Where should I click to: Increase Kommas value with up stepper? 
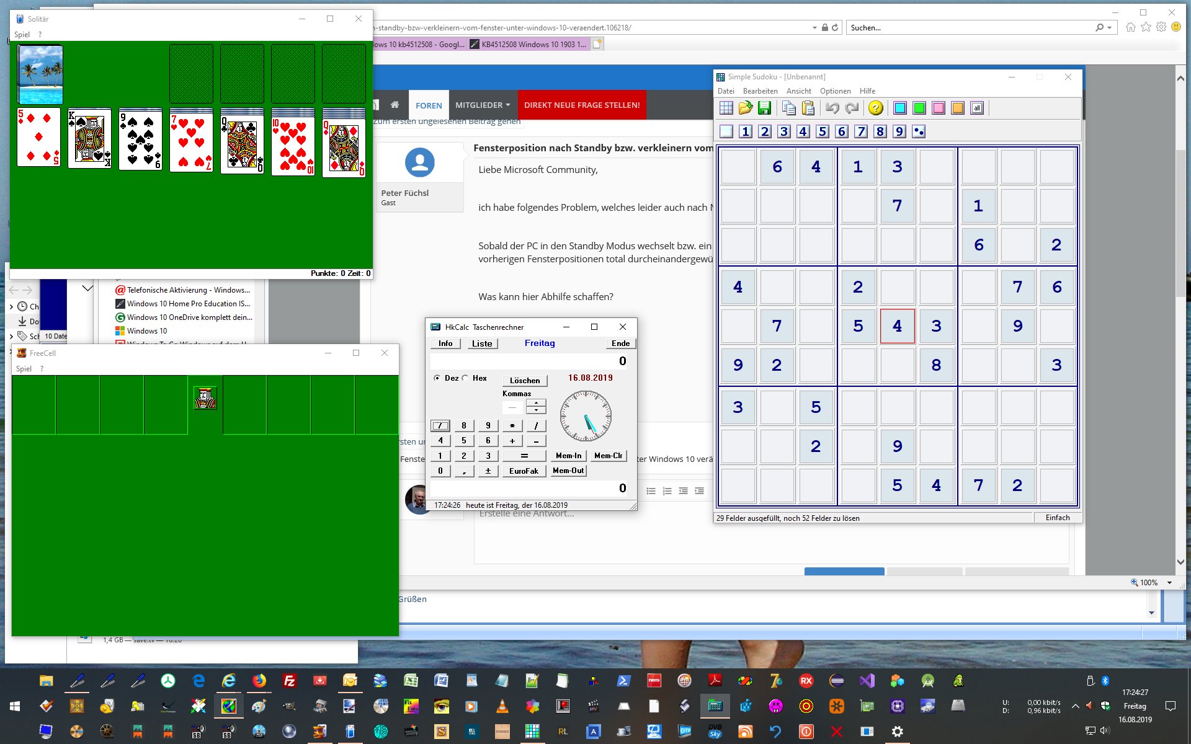click(x=536, y=403)
